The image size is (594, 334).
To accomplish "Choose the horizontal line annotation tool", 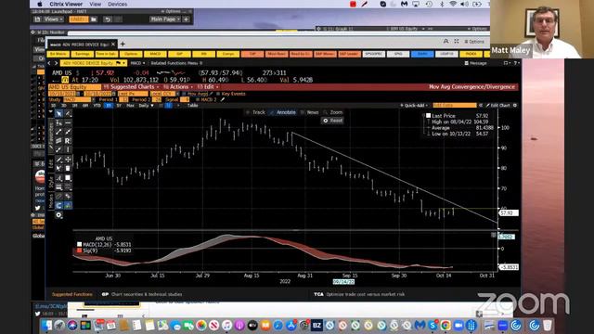I will 68,122.
